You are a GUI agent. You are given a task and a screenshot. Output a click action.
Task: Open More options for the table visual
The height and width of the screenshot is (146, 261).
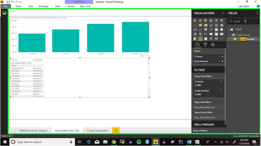pos(147,55)
